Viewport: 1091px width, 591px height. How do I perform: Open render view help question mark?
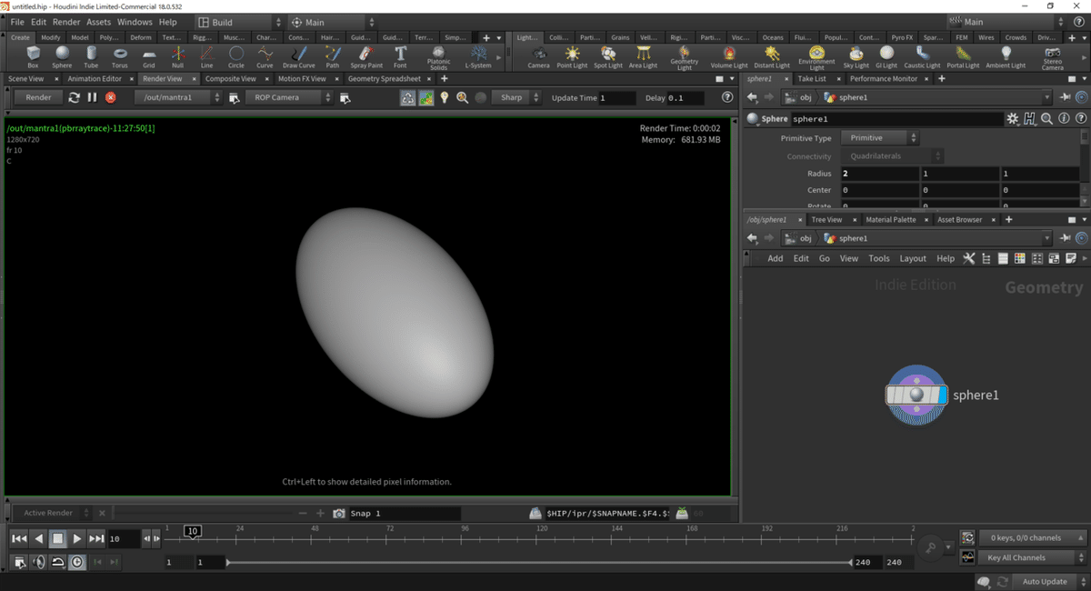point(726,97)
